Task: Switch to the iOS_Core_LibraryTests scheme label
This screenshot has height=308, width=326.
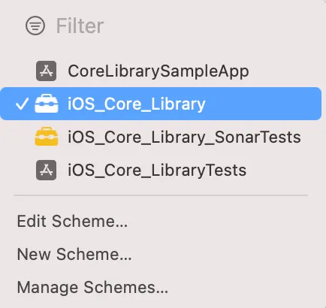Action: point(157,171)
